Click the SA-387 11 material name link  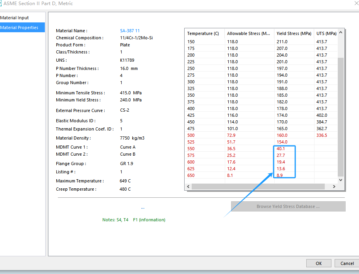130,31
